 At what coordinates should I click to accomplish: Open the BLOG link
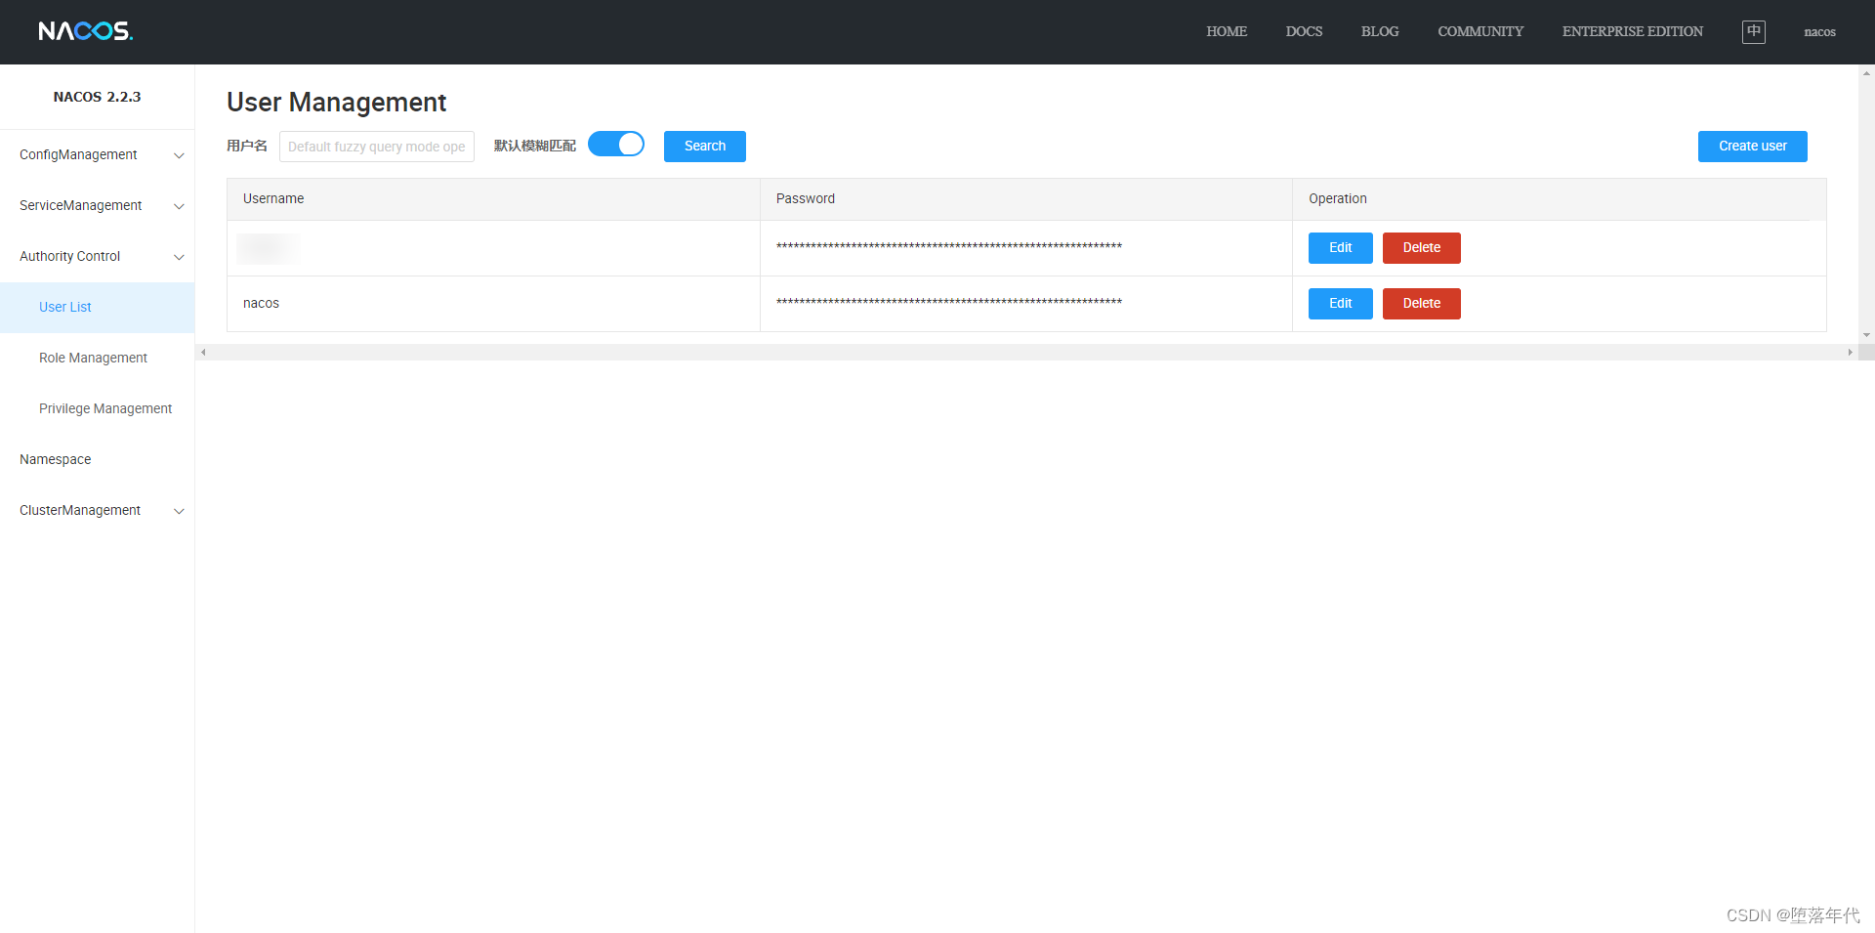pyautogui.click(x=1380, y=31)
